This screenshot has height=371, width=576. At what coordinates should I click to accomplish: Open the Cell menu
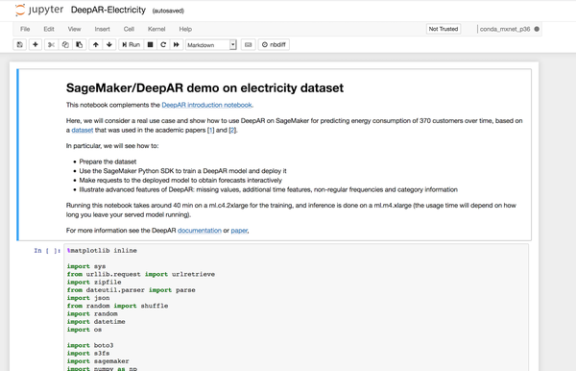tap(129, 29)
